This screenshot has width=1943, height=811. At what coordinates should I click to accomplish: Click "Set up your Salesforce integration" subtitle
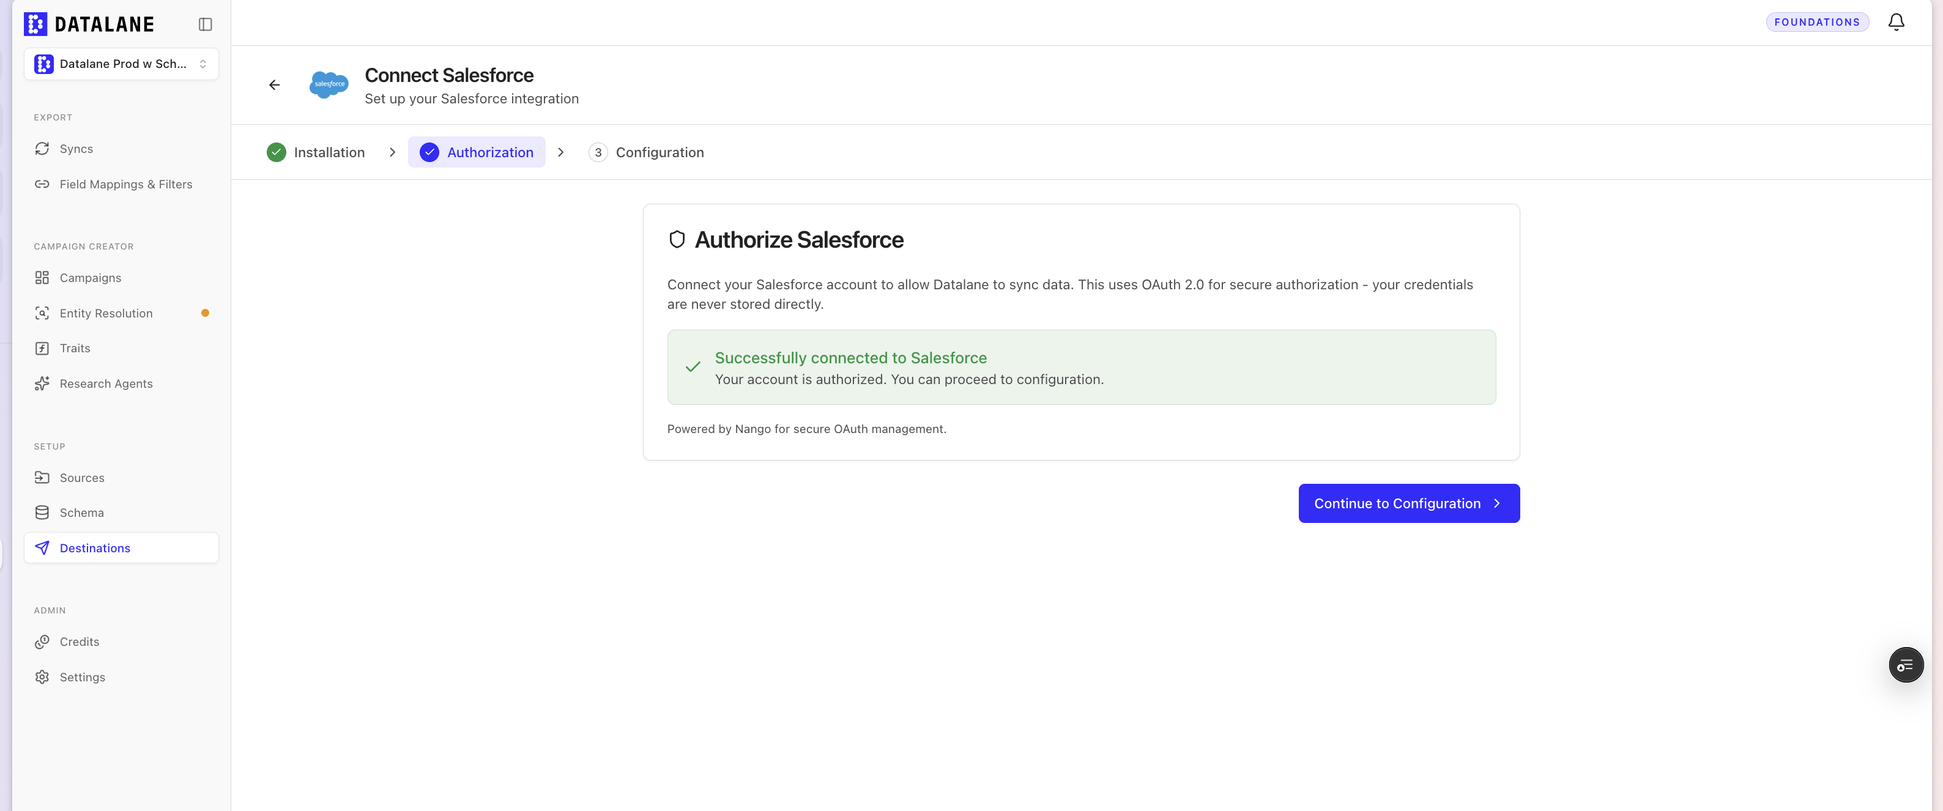[472, 99]
